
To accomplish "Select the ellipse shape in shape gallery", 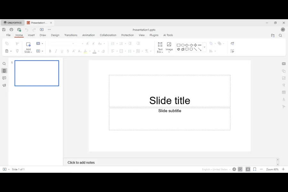I will pyautogui.click(x=183, y=45).
